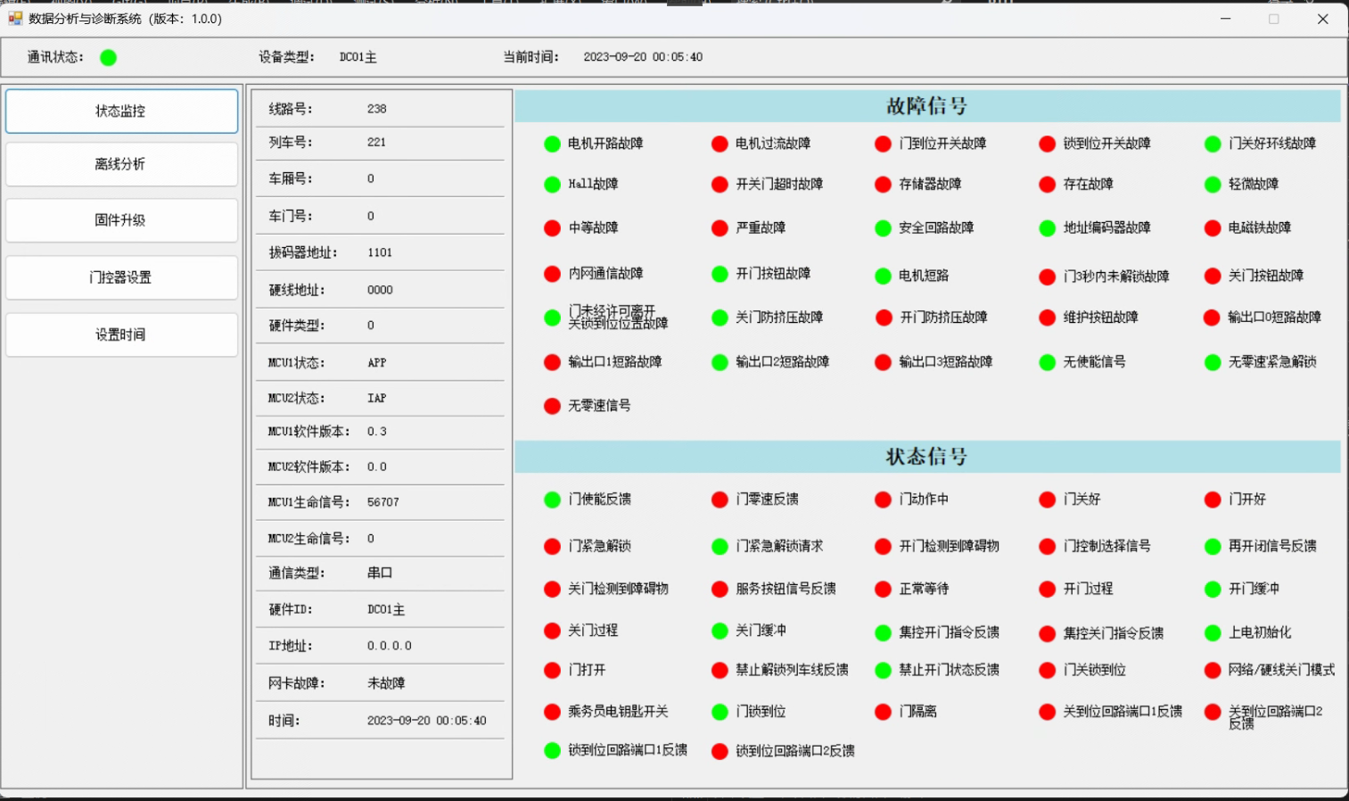Screen dimensions: 1349x801
Task: Click the 关门缓冲 green indicator
Action: [x=720, y=631]
